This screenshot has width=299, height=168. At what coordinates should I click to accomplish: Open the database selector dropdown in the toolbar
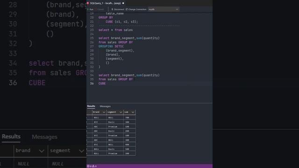(x=164, y=9)
